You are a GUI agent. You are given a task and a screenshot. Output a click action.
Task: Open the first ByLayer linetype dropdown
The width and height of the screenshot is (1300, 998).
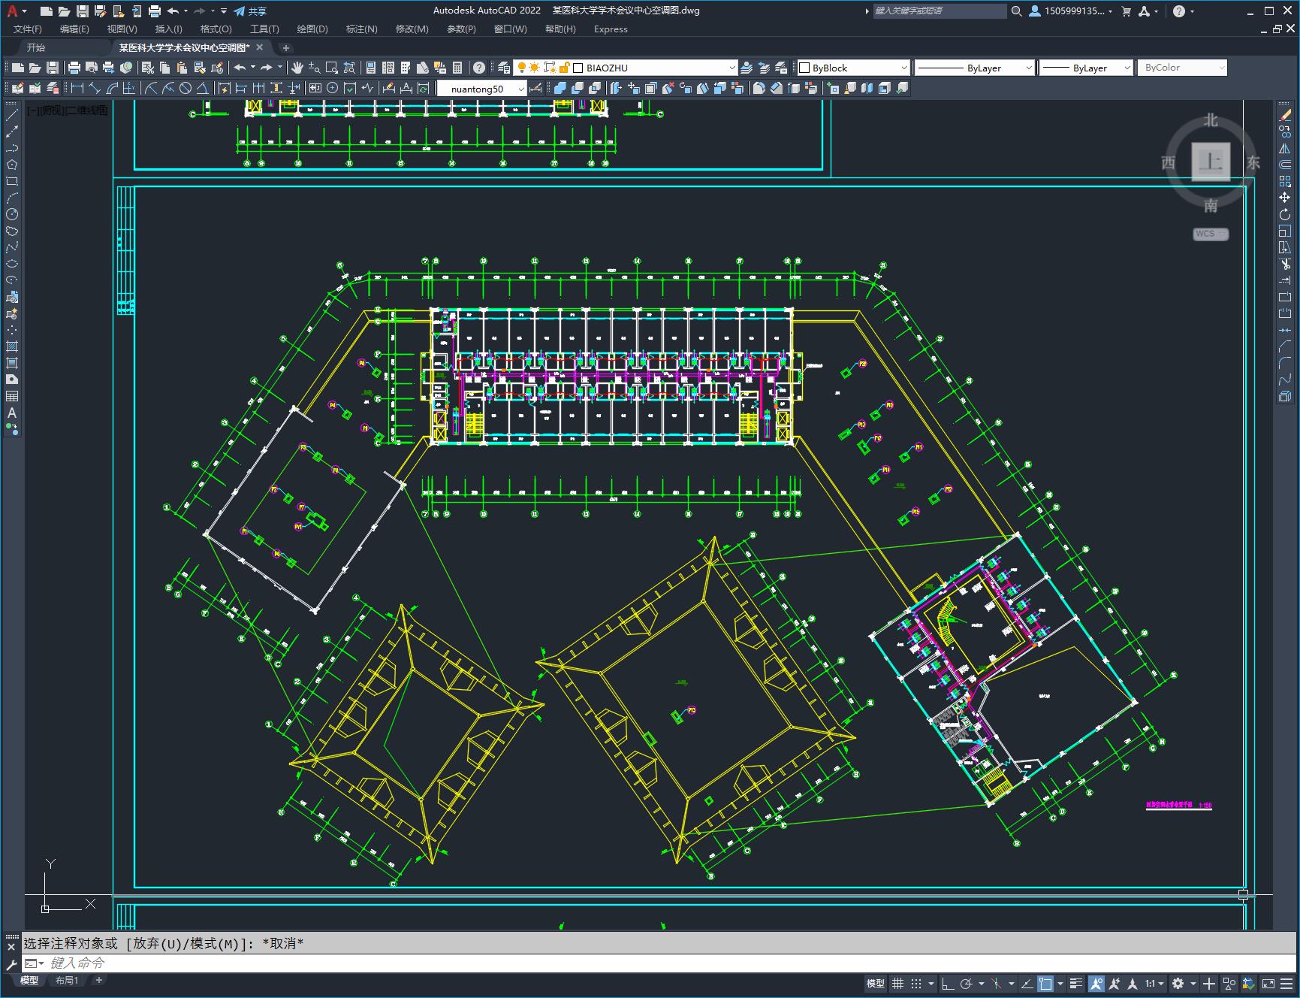click(1028, 68)
